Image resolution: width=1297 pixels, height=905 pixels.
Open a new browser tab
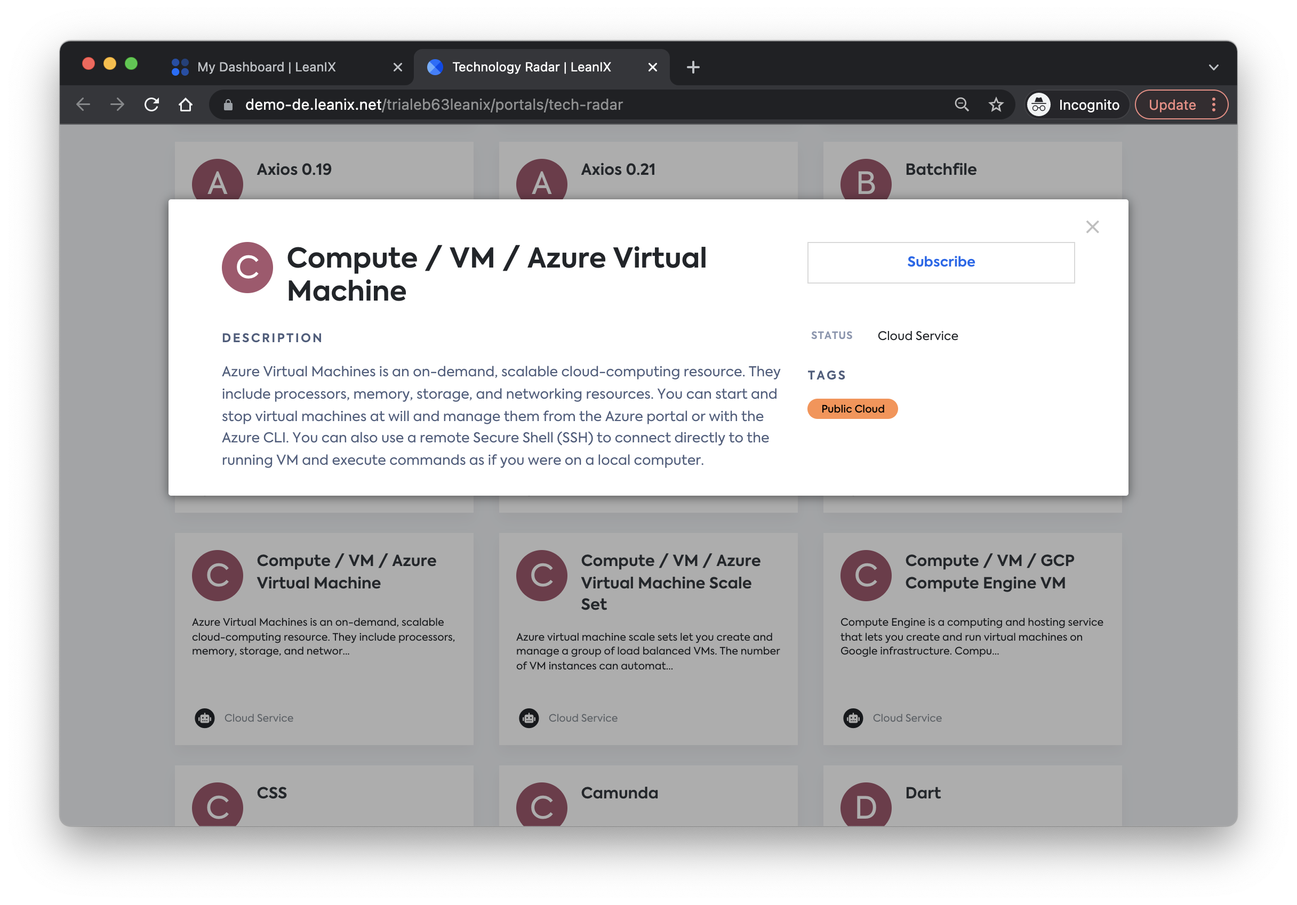point(693,67)
